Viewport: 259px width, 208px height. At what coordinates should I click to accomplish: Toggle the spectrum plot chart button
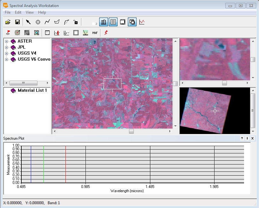click(x=142, y=22)
